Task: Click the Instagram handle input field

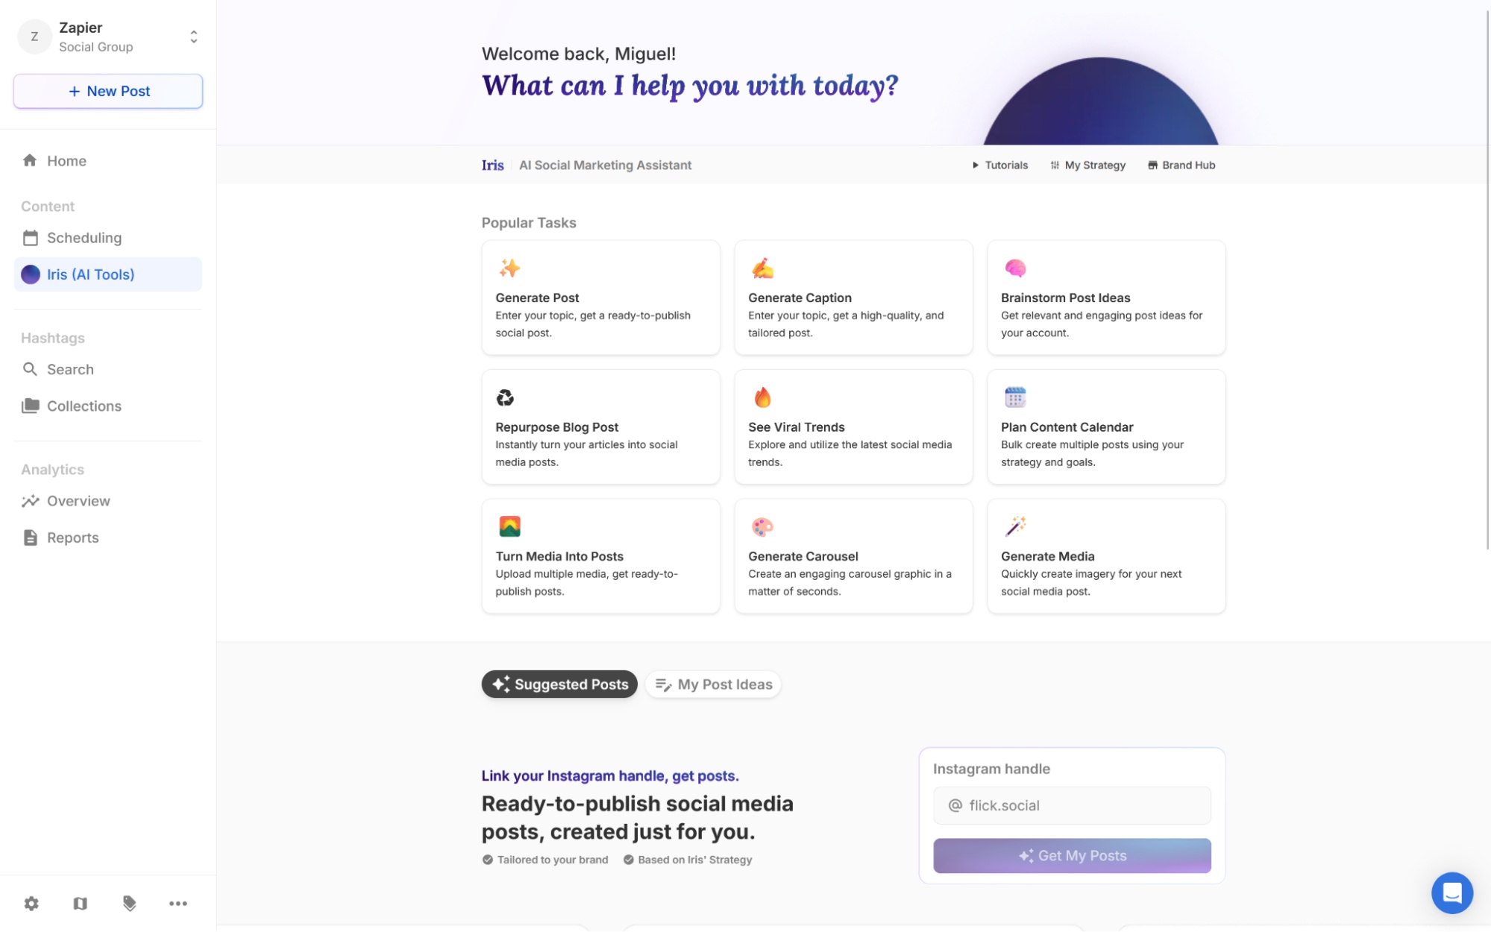Action: (x=1071, y=805)
